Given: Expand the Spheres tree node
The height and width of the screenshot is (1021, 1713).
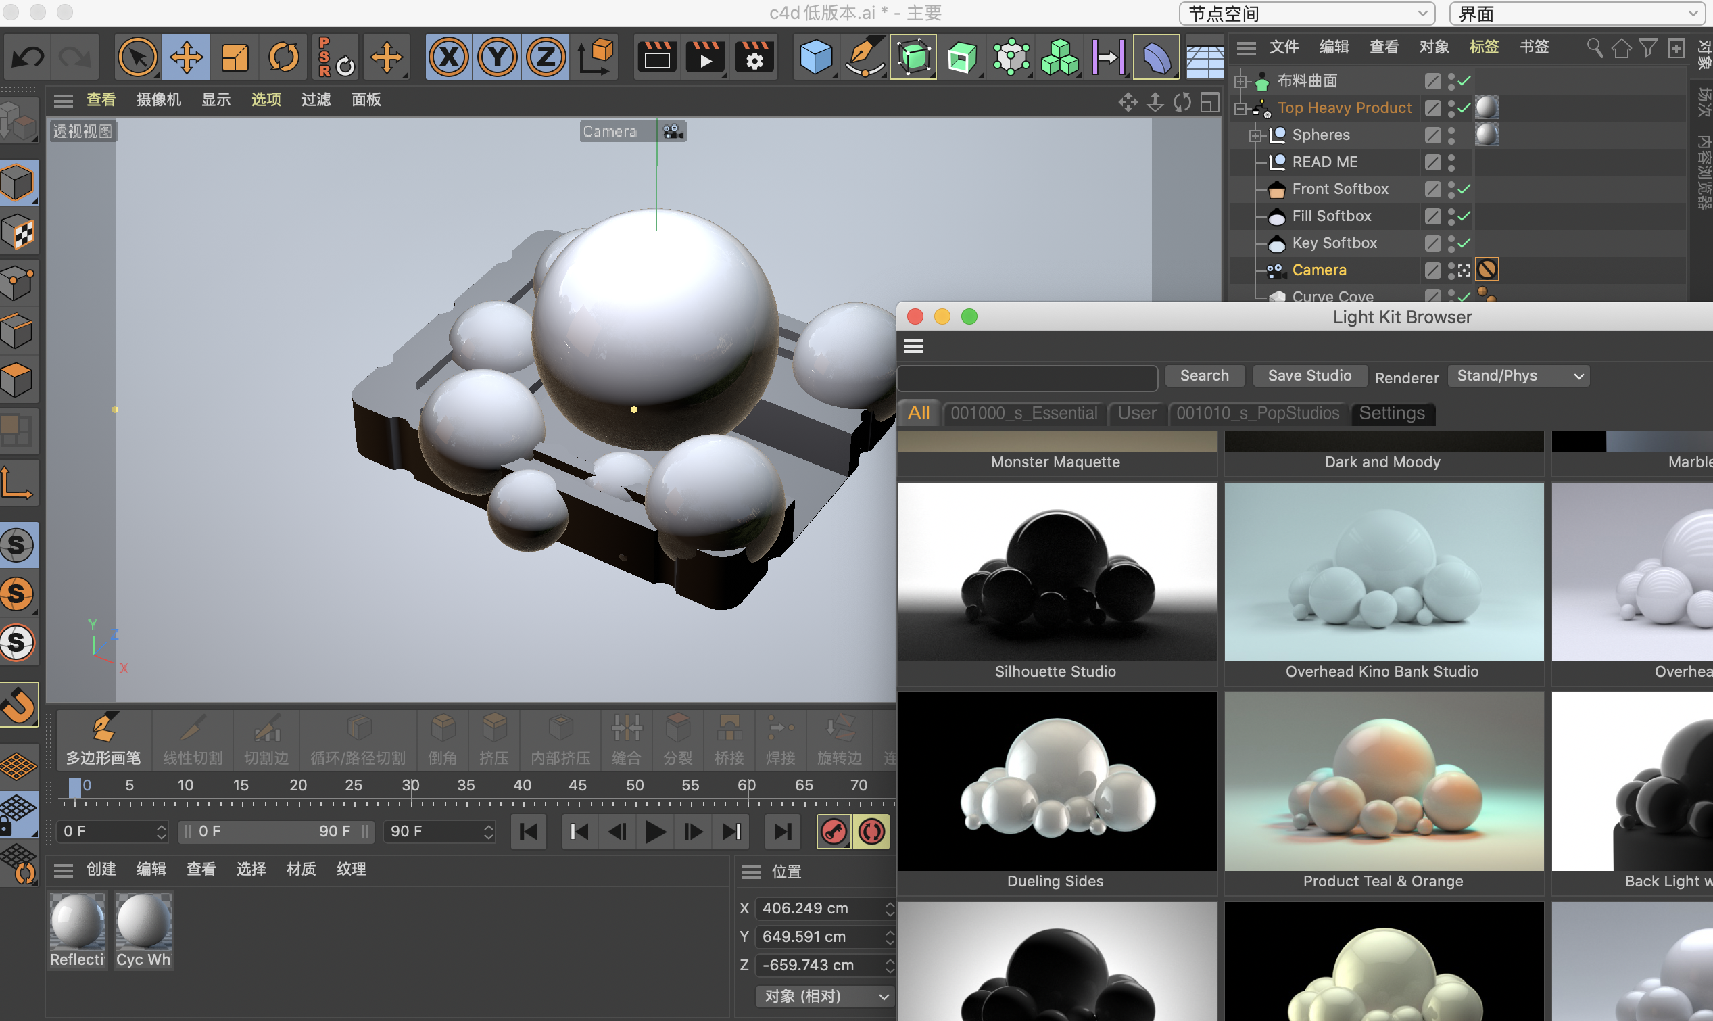Looking at the screenshot, I should (1255, 135).
